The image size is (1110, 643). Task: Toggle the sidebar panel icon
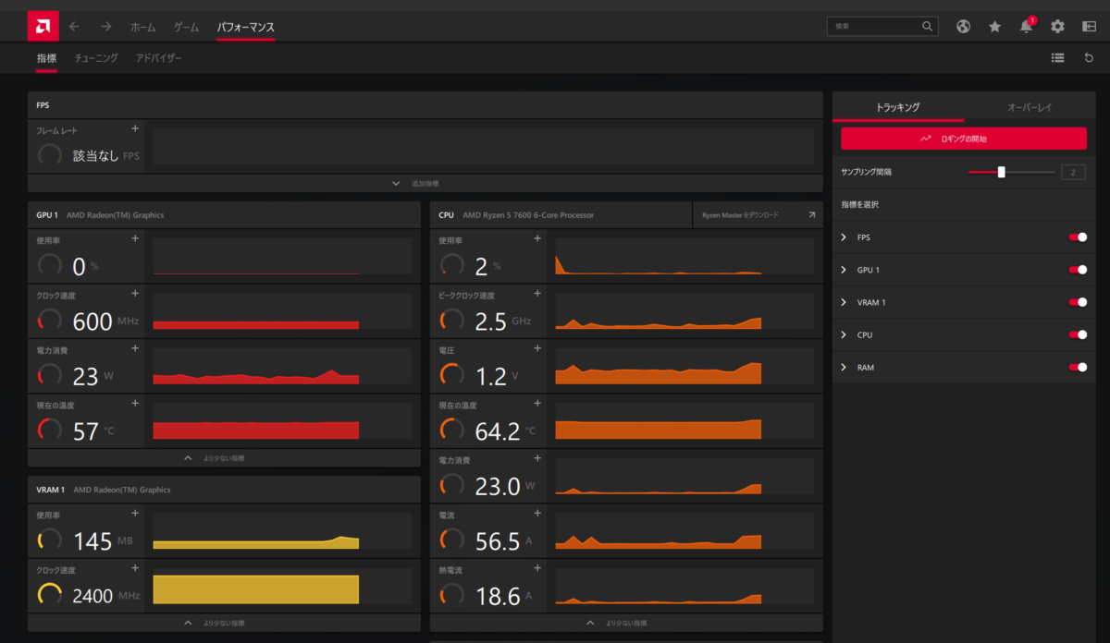(1089, 27)
